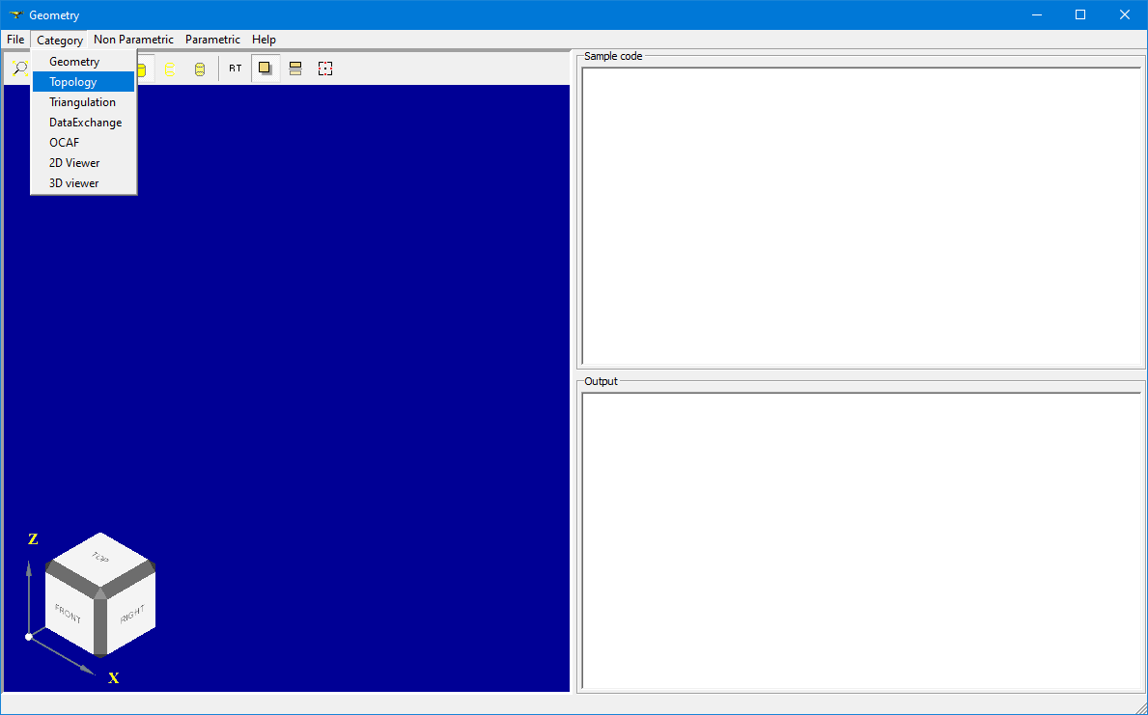Switch to the 2D Viewer category
1148x715 pixels.
(74, 163)
